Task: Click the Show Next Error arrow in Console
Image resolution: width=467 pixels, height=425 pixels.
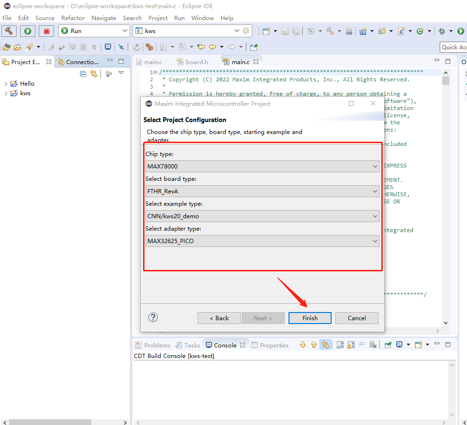Action: pos(303,345)
